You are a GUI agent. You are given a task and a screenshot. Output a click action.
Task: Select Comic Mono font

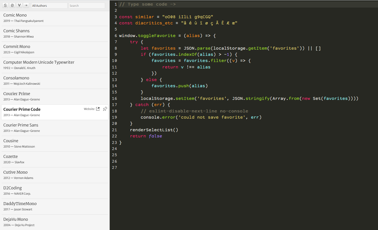coord(15,15)
